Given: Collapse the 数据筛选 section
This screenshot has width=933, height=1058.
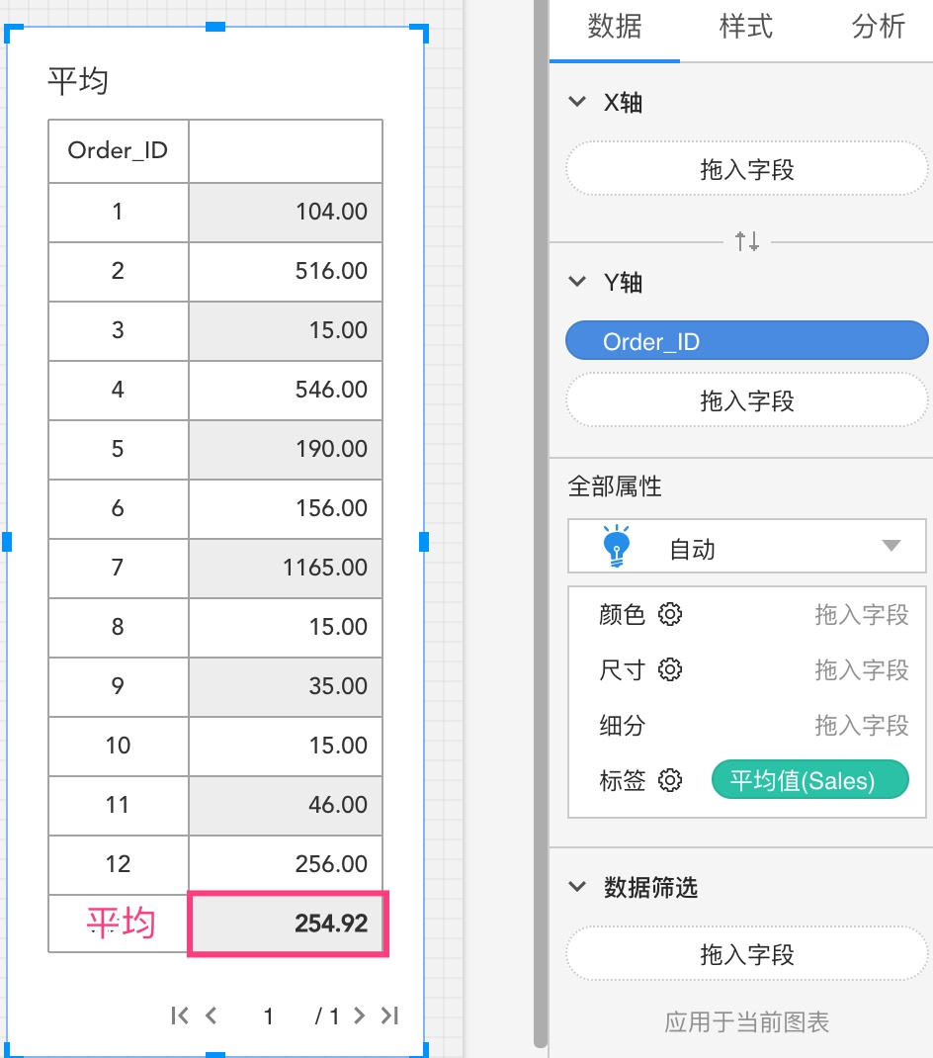Looking at the screenshot, I should tap(578, 887).
